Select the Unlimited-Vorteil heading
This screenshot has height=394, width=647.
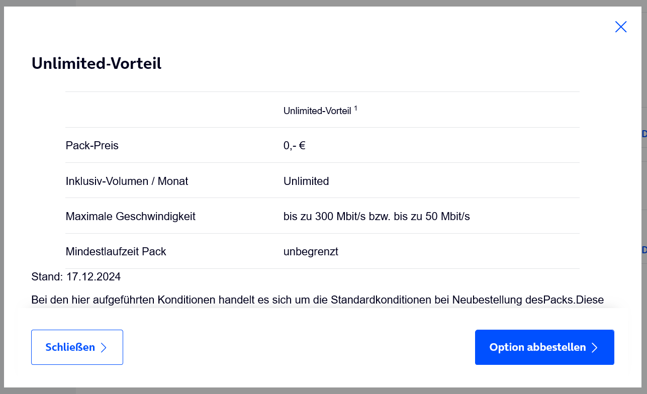97,64
